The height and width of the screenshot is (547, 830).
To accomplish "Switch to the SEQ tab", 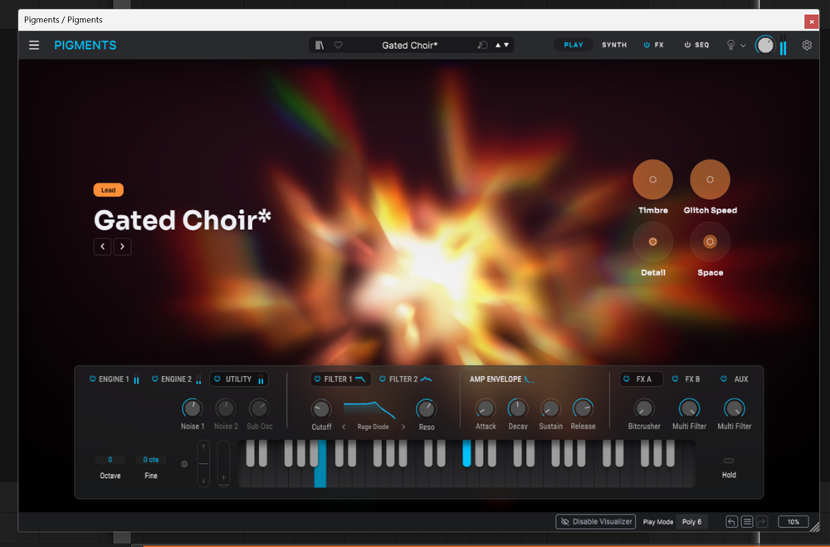I will point(696,46).
